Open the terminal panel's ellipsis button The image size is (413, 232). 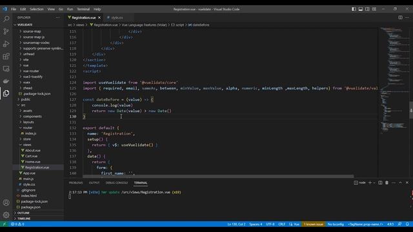tap(394, 182)
